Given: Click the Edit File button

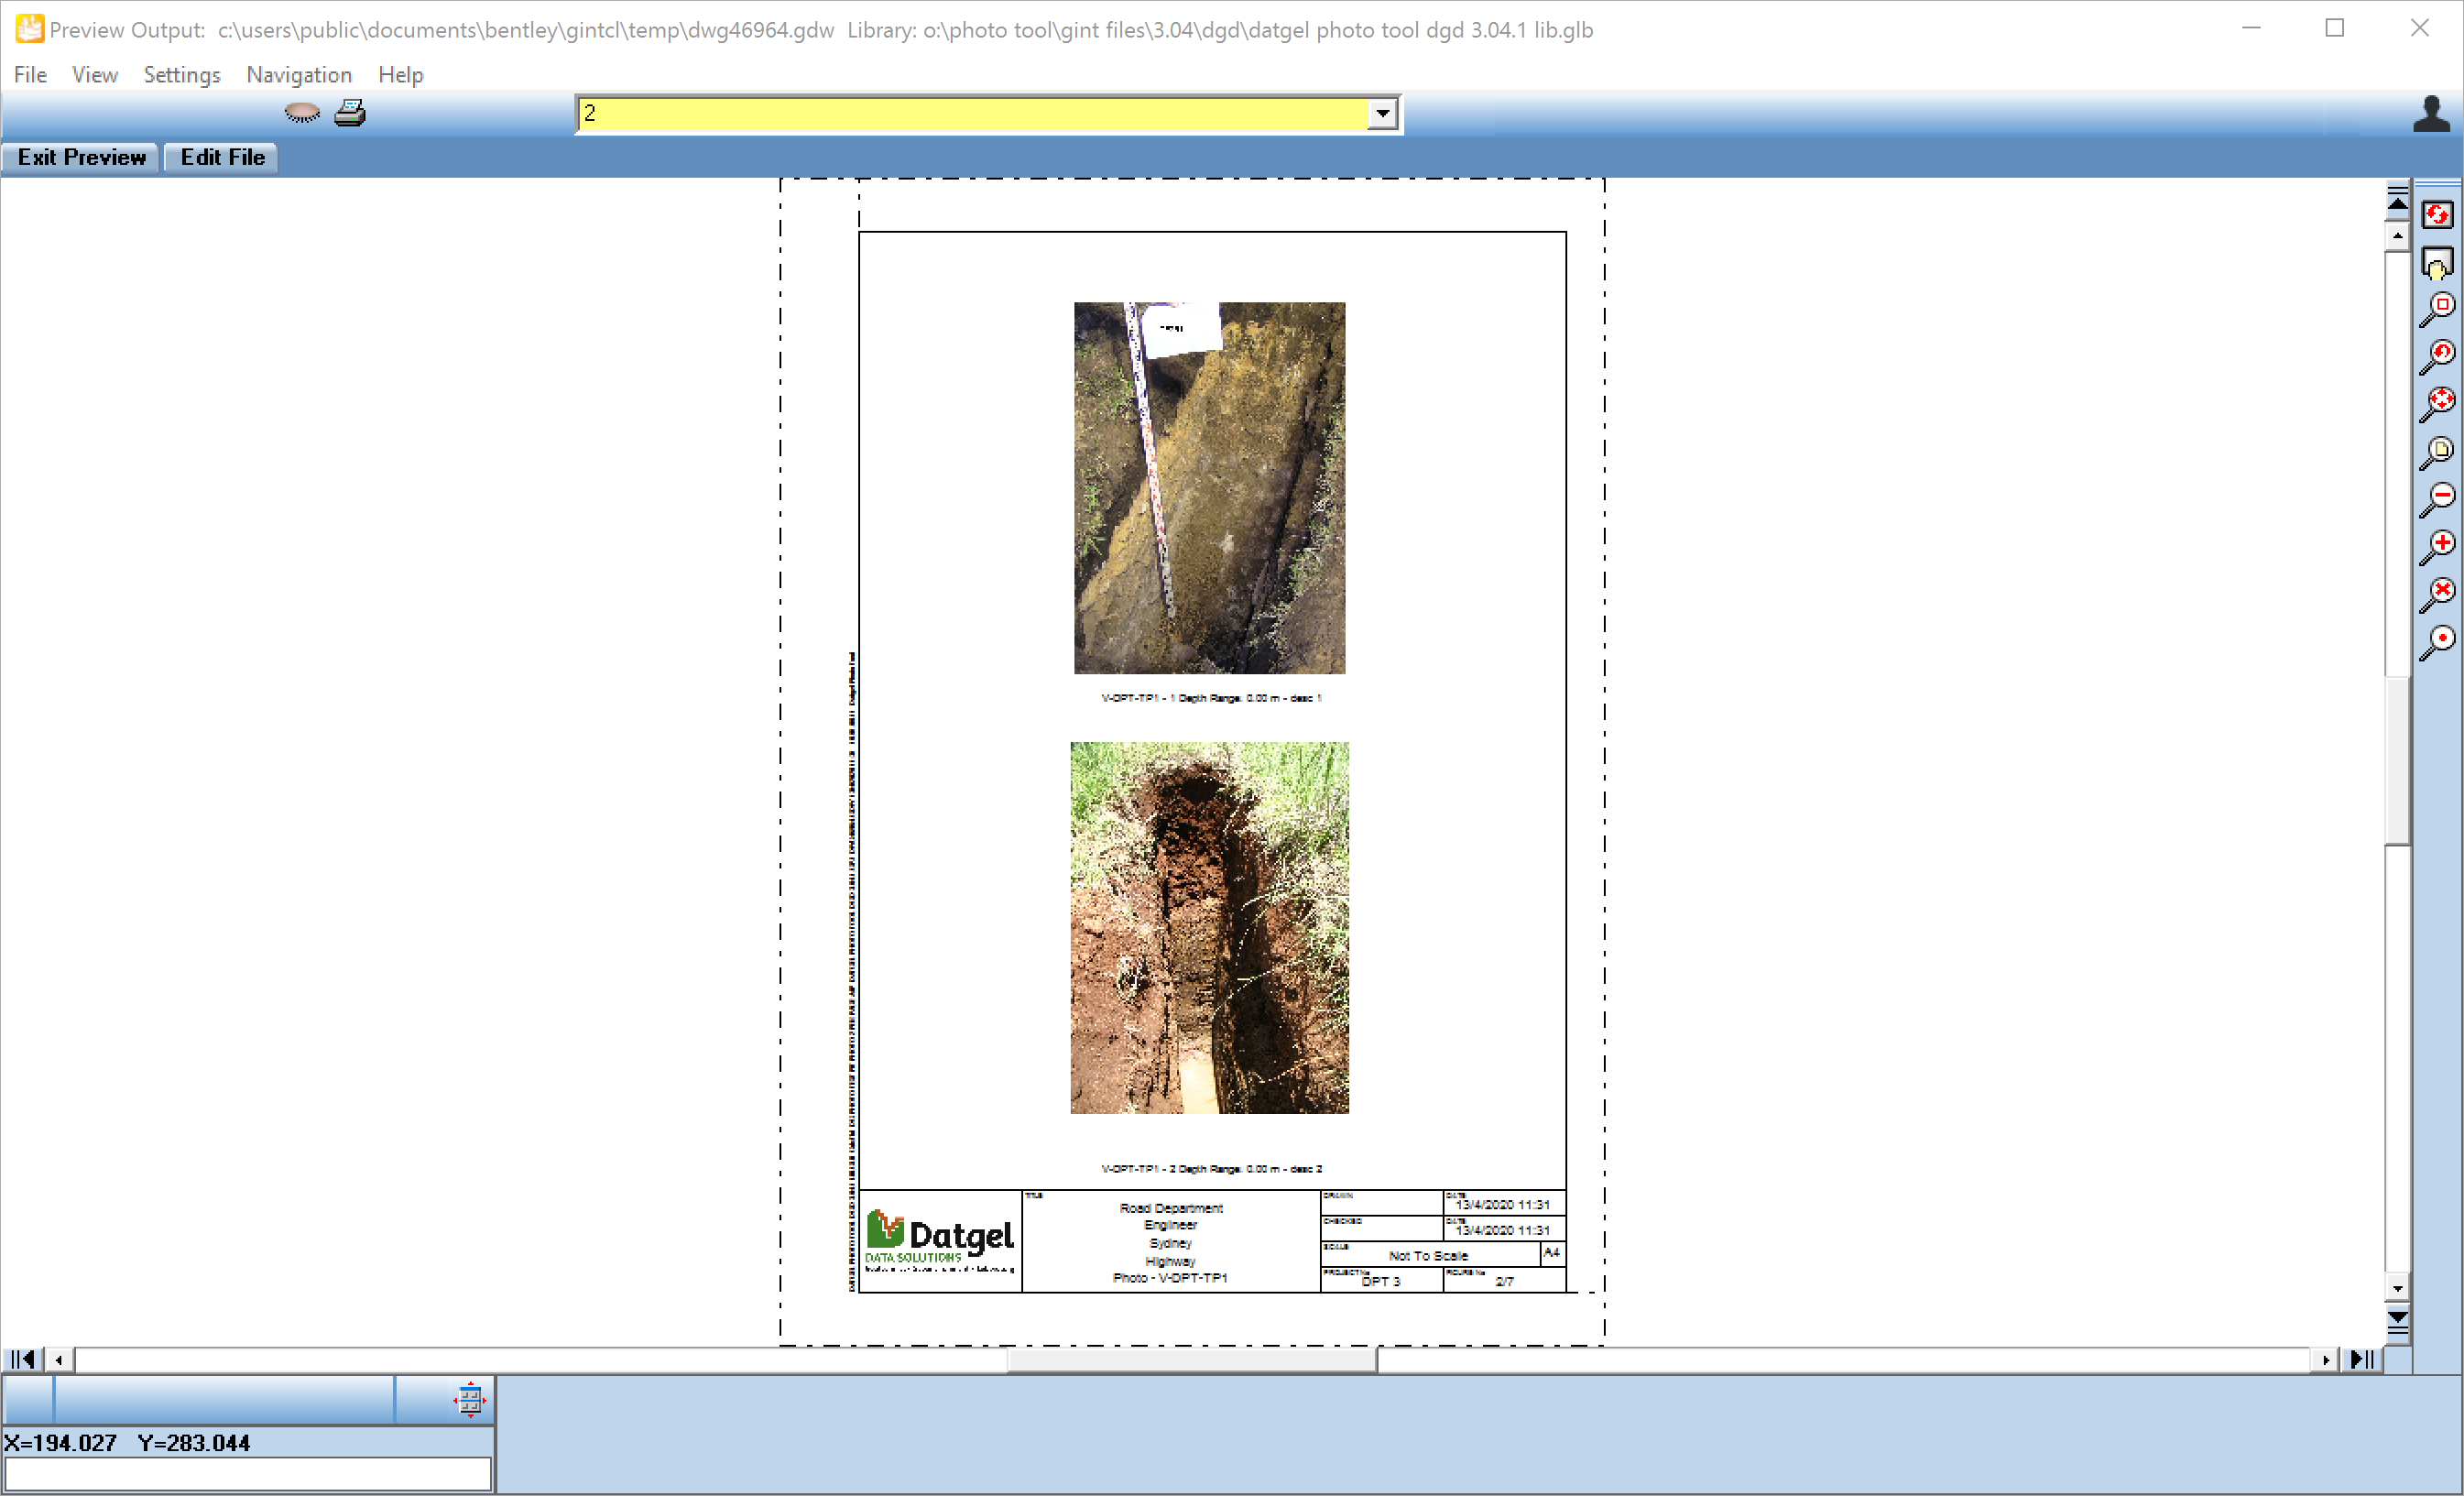Looking at the screenshot, I should (x=220, y=157).
